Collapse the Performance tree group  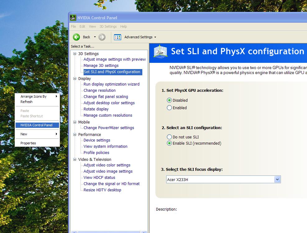tap(75, 134)
